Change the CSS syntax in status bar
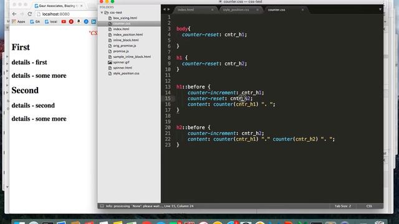This screenshot has height=224, width=399. [369, 206]
